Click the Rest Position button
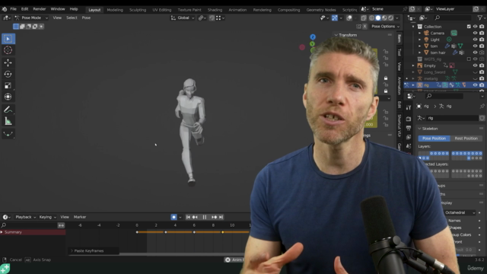The height and width of the screenshot is (274, 487). [x=466, y=139]
